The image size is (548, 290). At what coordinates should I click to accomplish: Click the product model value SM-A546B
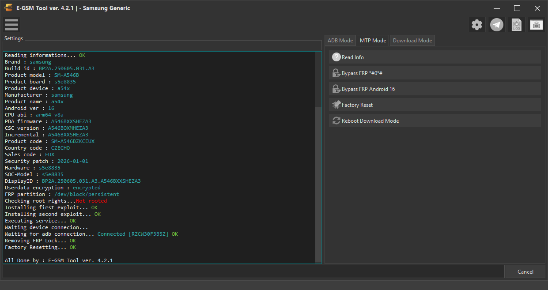point(67,75)
